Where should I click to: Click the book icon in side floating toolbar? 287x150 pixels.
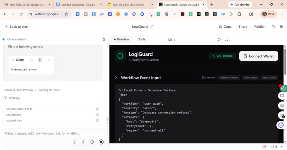pos(282,95)
